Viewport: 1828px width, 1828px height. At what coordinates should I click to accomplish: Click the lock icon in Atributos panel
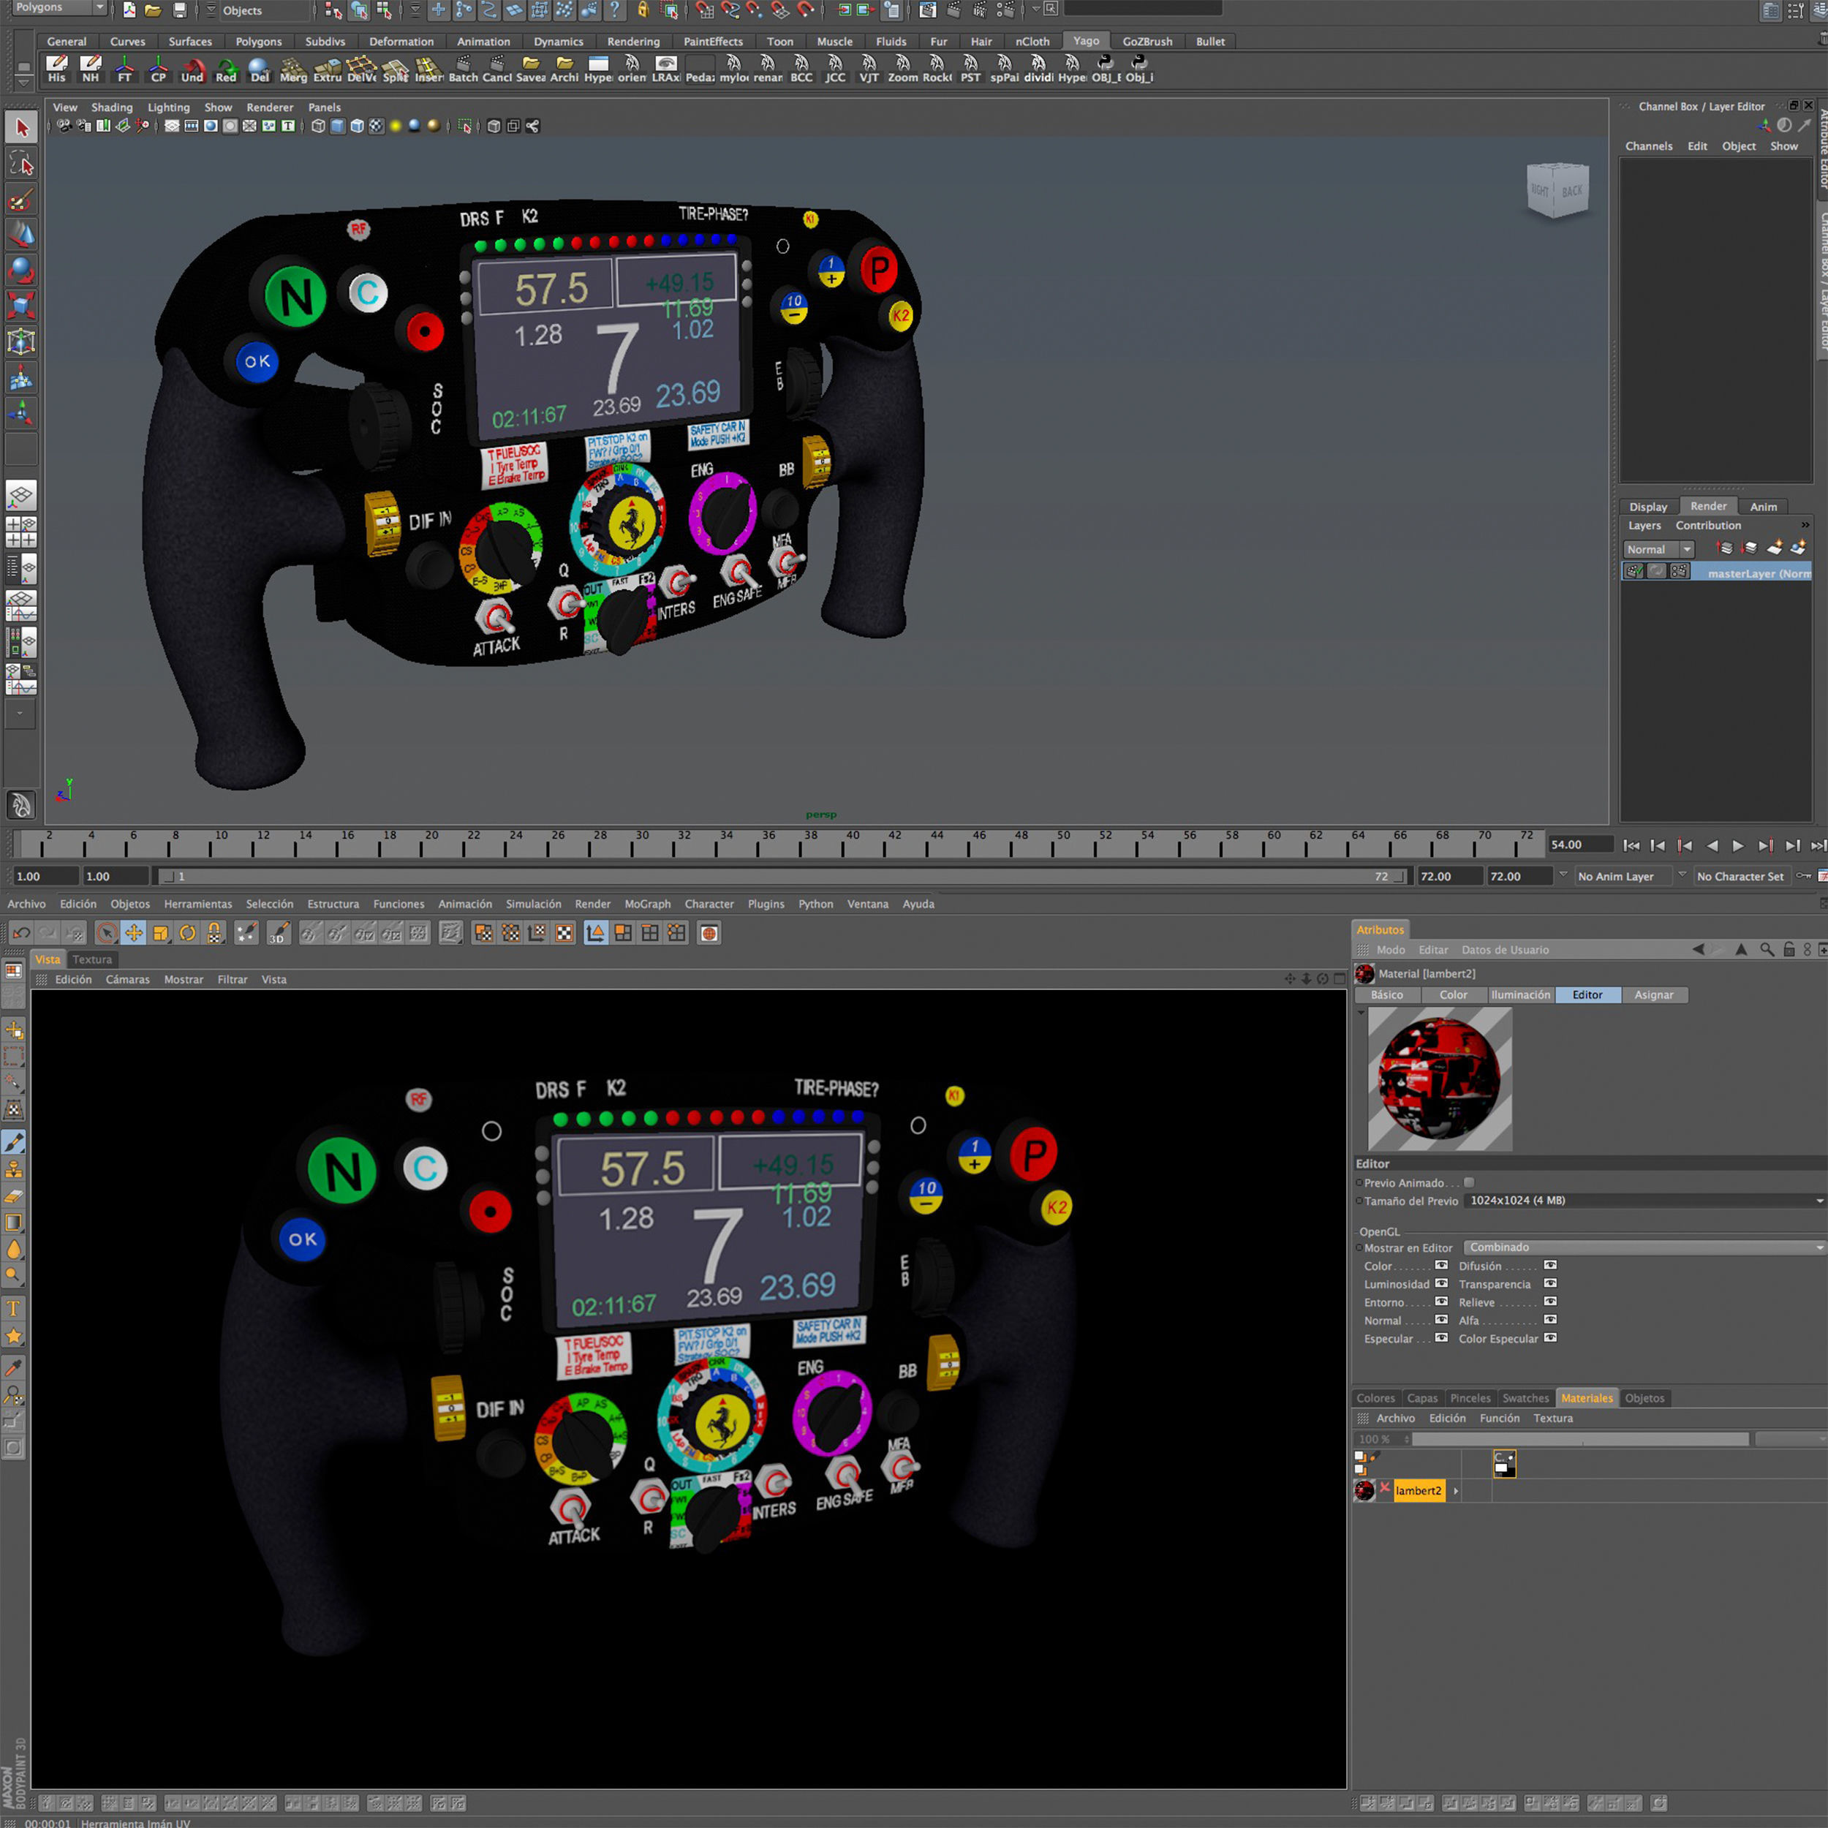click(1789, 949)
